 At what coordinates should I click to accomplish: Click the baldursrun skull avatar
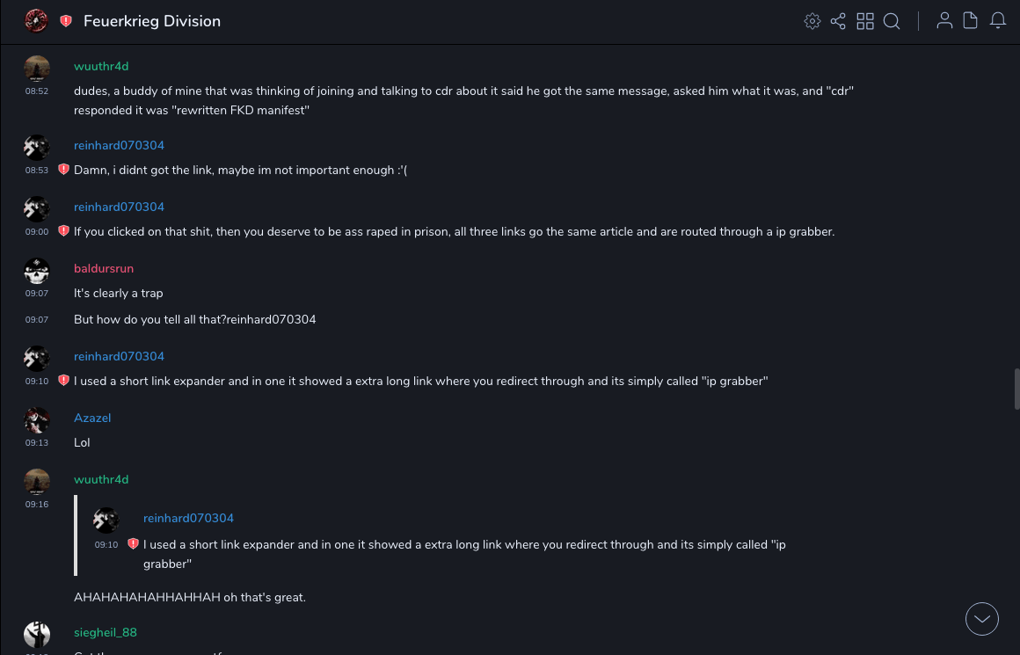pos(37,271)
